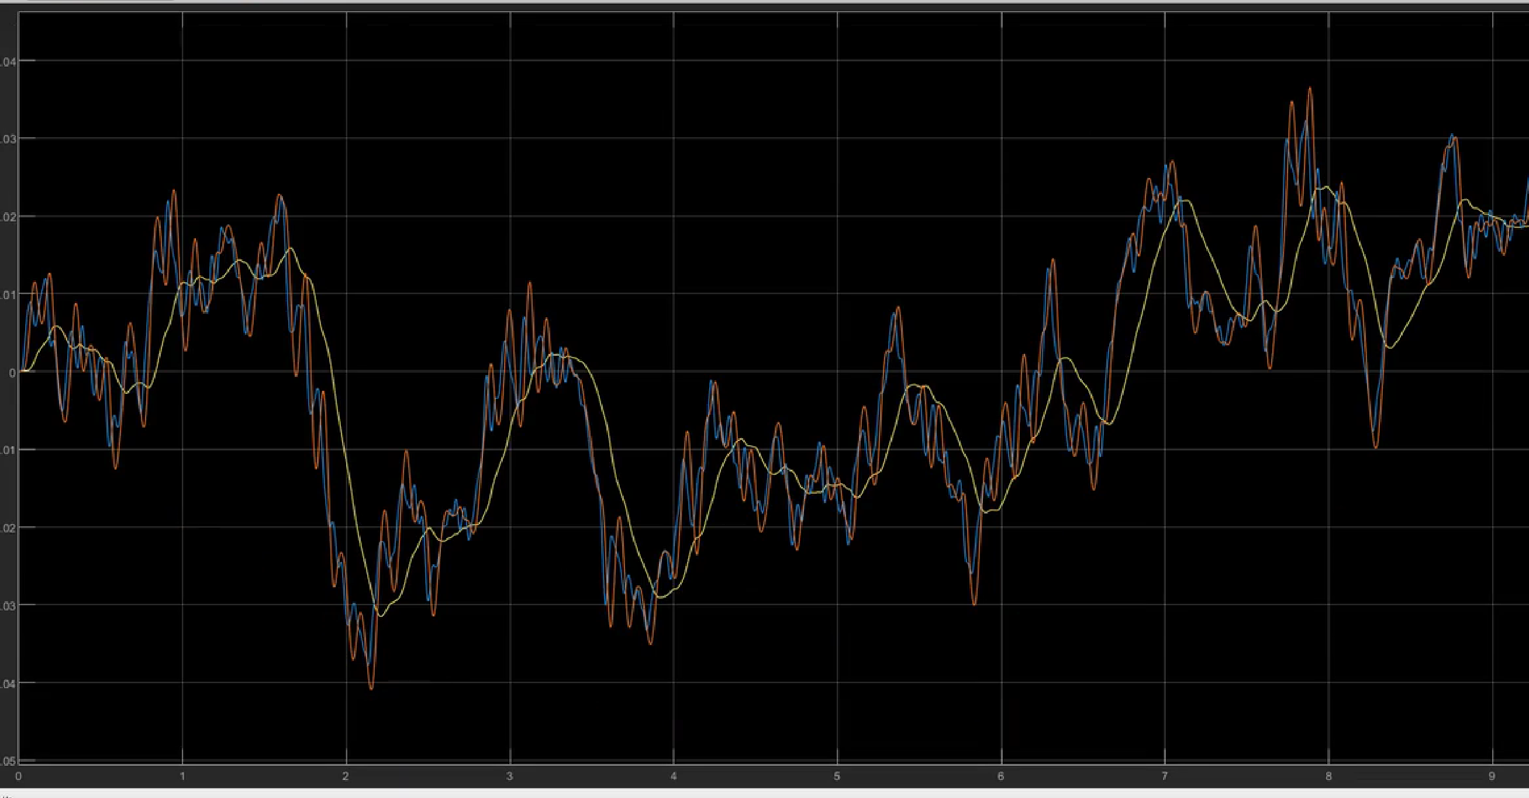Click the x-axis tick label 9

pos(1492,776)
